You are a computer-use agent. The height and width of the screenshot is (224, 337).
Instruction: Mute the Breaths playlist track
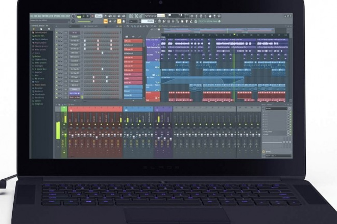click(x=159, y=60)
